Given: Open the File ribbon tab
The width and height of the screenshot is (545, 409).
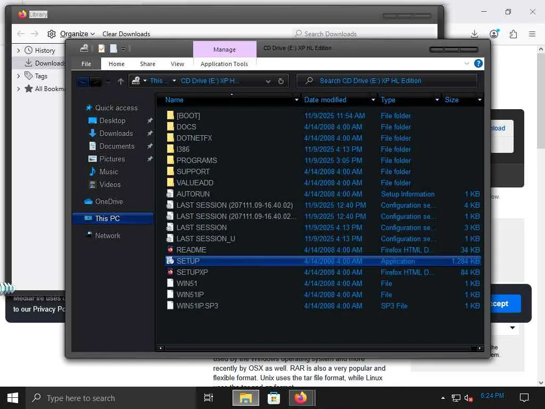Looking at the screenshot, I should pos(86,64).
